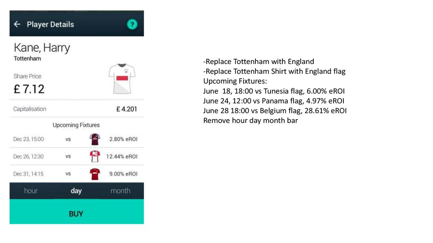
Task: Switch to the day tab
Action: 76,191
